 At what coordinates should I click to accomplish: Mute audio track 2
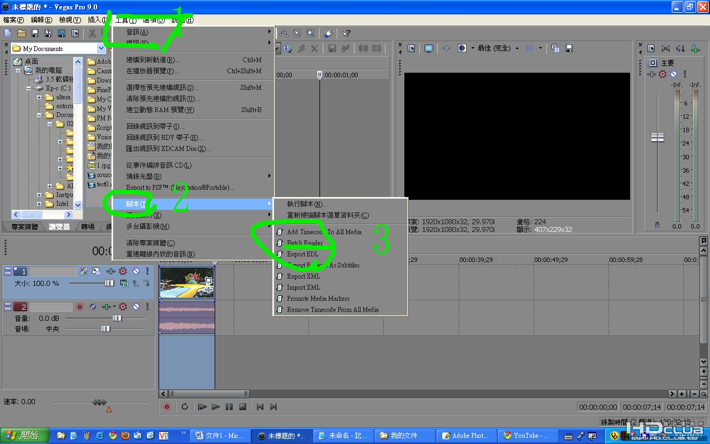click(136, 307)
